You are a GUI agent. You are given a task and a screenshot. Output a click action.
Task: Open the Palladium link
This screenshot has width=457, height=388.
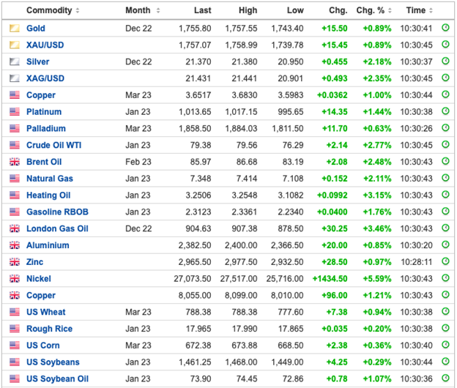(46, 128)
